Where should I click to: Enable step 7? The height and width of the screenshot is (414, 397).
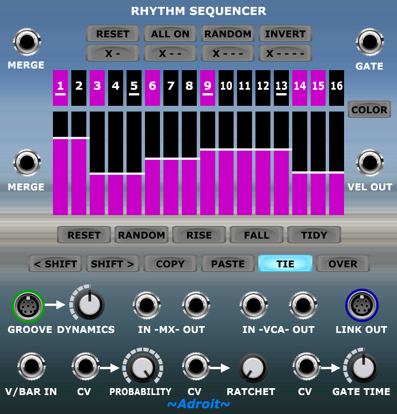click(171, 88)
